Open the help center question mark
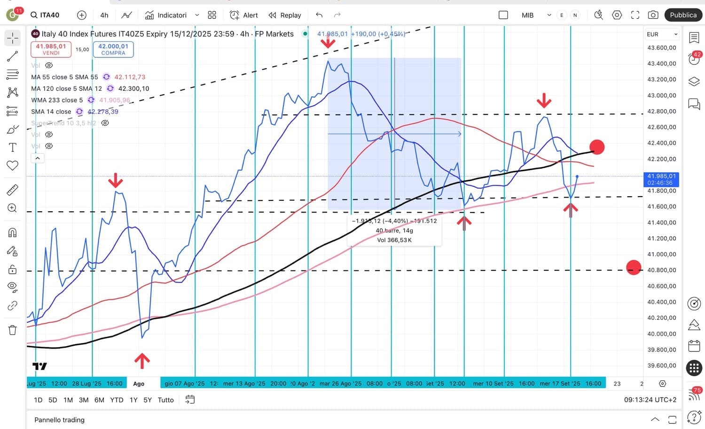The height and width of the screenshot is (429, 705). [x=694, y=417]
